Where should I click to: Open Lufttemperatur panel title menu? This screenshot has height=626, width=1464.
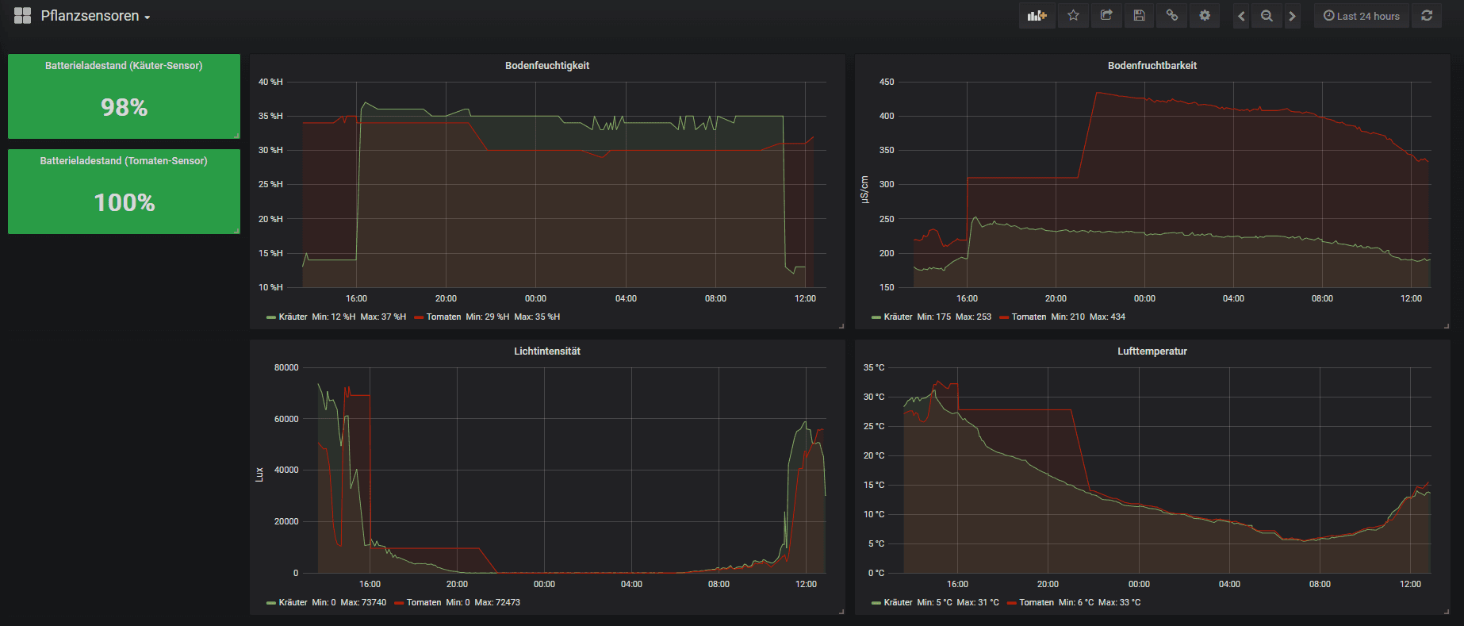coord(1152,351)
